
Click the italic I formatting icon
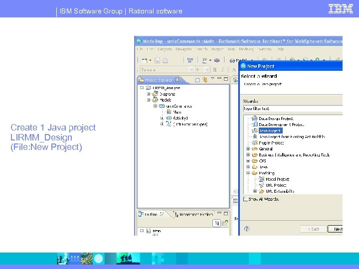click(x=222, y=70)
